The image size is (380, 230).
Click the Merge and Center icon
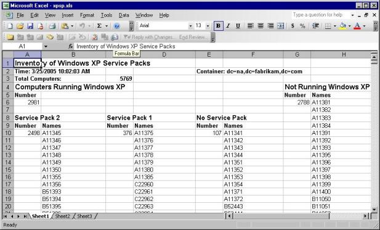click(280, 26)
